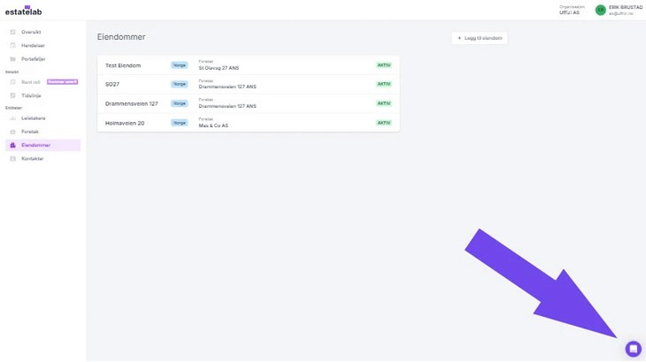The width and height of the screenshot is (646, 362).
Task: Click AKTIV badge in Holmaveien 20 row
Action: (x=383, y=123)
